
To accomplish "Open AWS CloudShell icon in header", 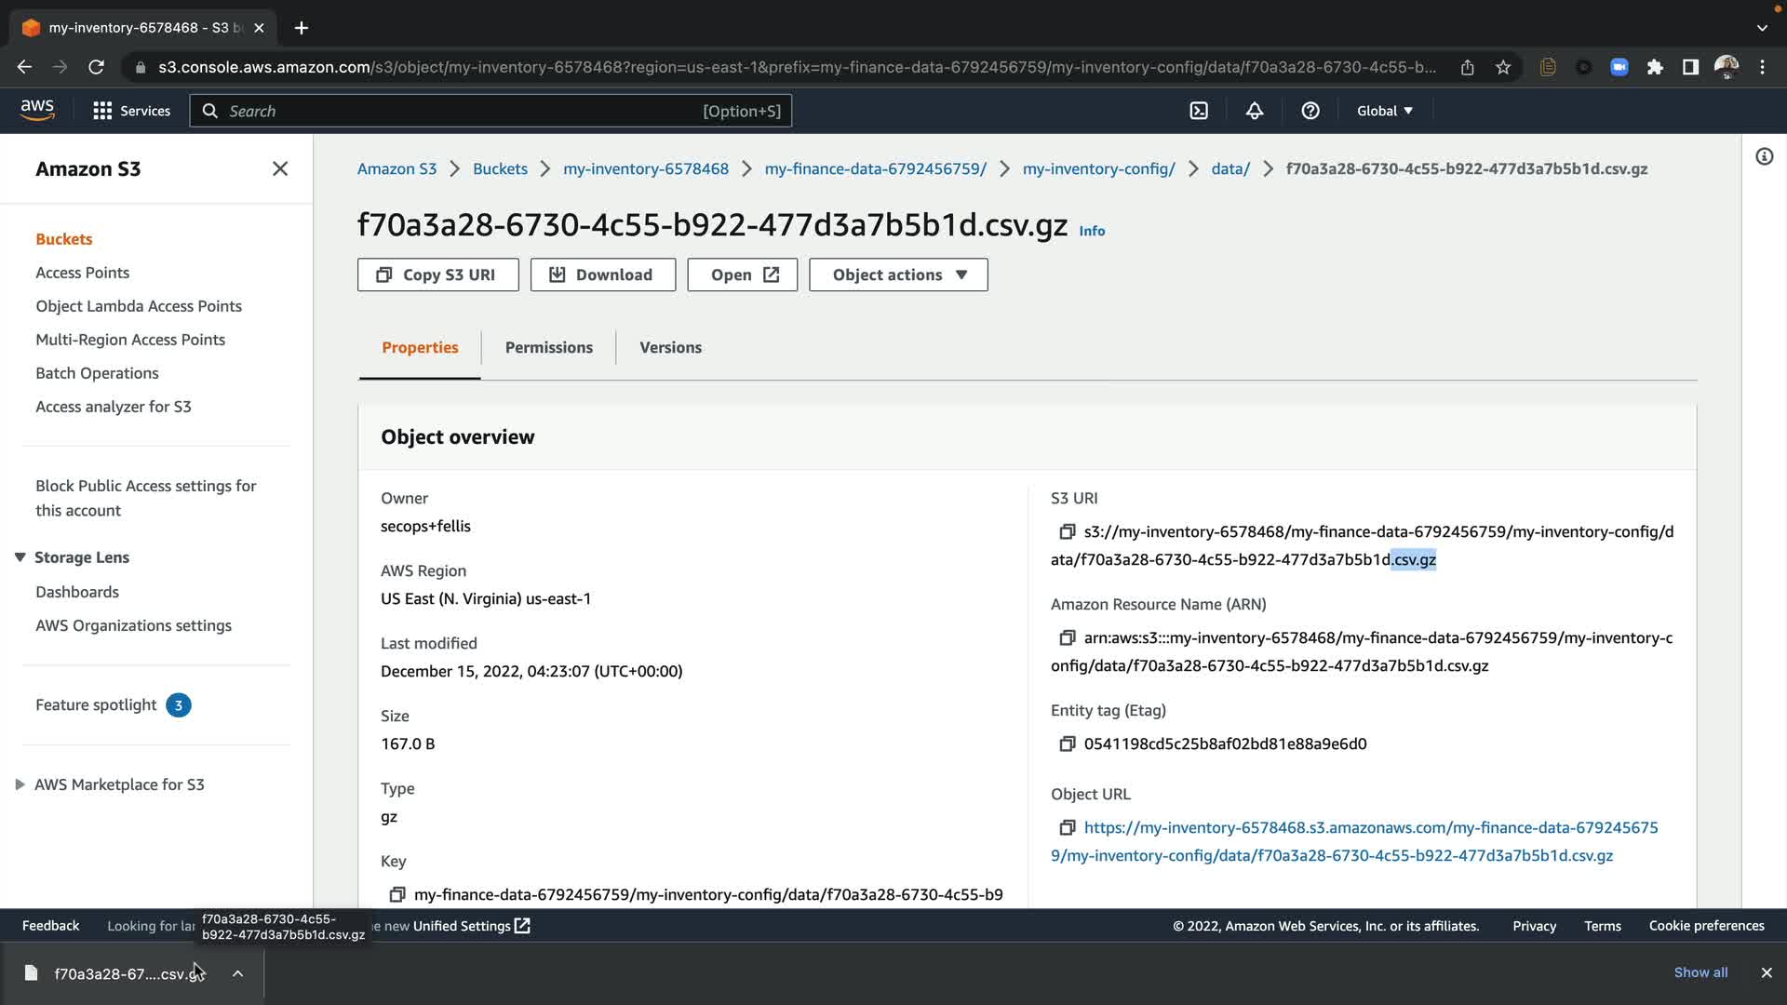I will tap(1199, 111).
